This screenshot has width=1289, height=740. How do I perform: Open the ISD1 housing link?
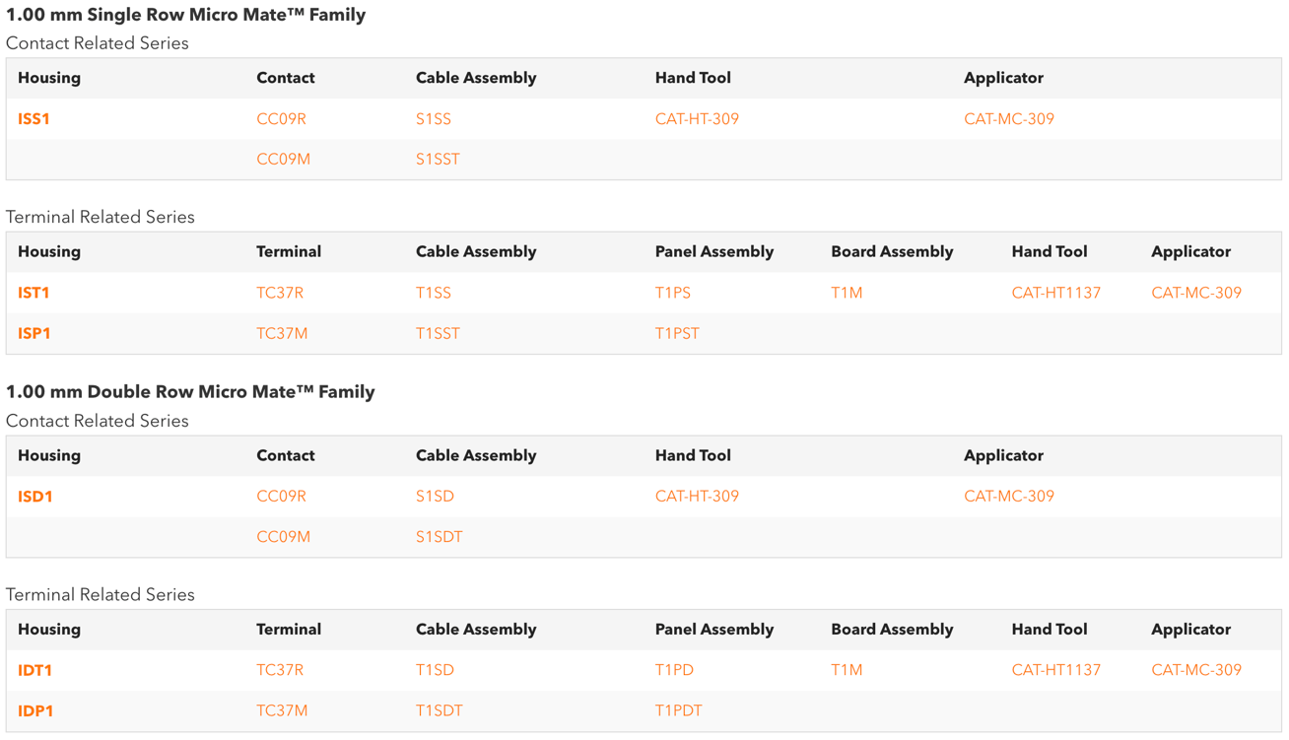pyautogui.click(x=35, y=497)
